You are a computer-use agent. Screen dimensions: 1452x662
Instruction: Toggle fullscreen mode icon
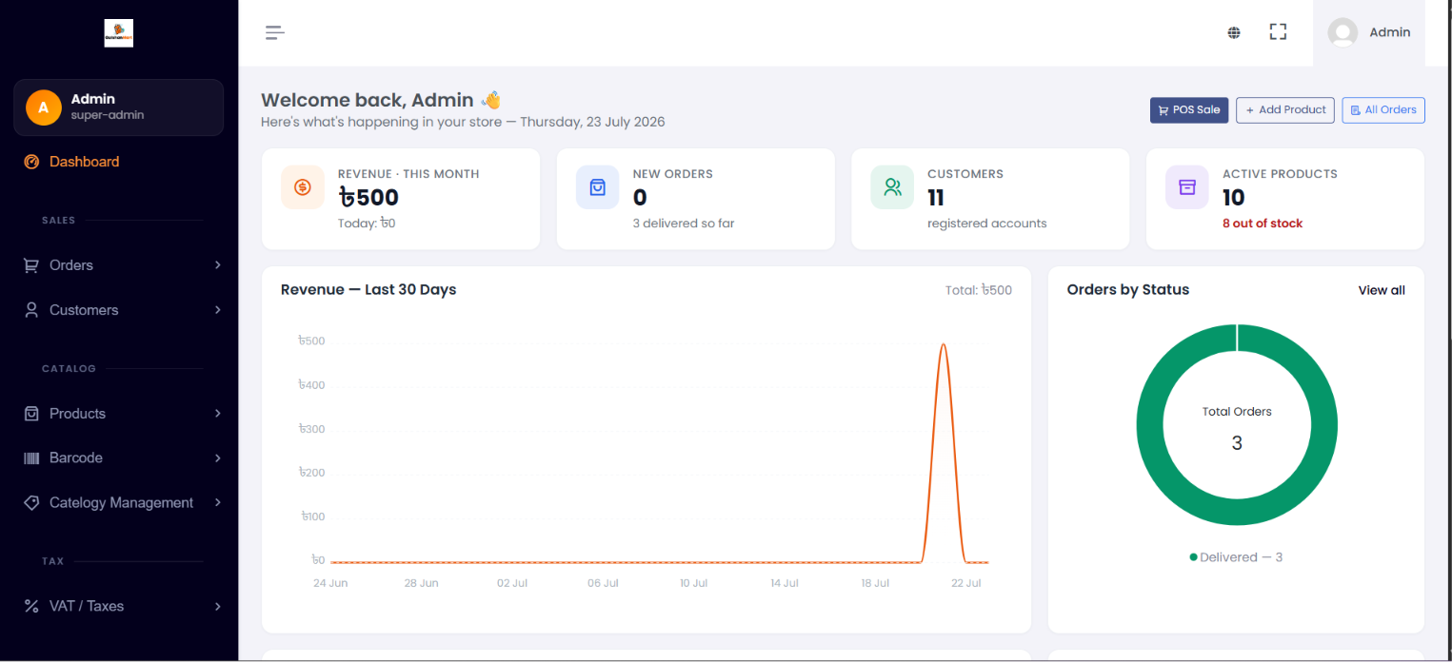[x=1278, y=32]
